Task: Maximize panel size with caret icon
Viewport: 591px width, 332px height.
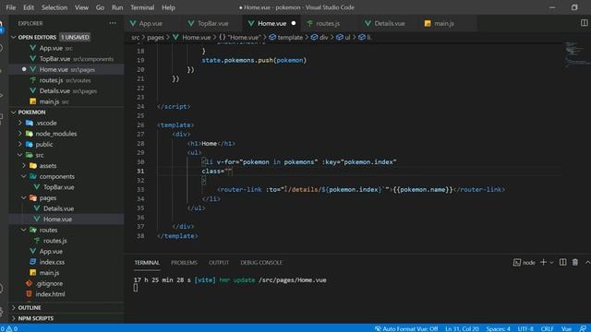Action: [x=587, y=262]
